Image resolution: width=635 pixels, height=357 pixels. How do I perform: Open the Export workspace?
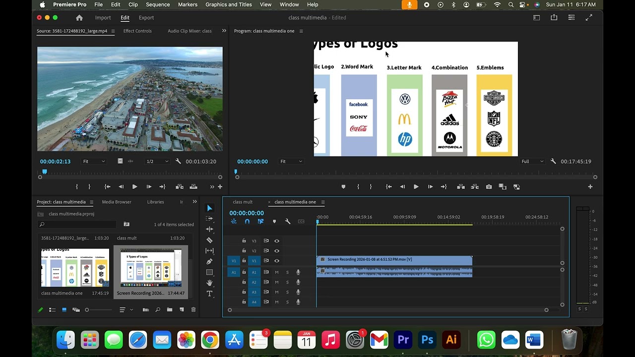click(146, 17)
